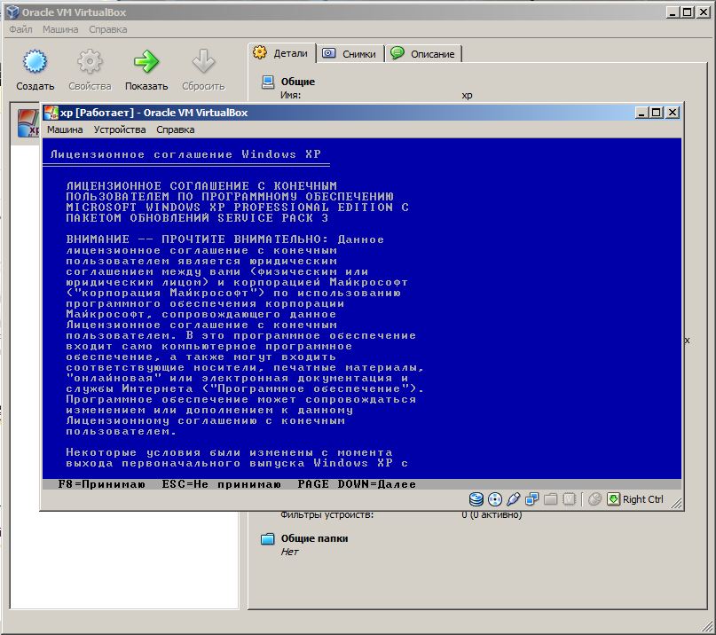Click the Общие папки folder icon
Screen dimensions: 716x635
click(268, 539)
